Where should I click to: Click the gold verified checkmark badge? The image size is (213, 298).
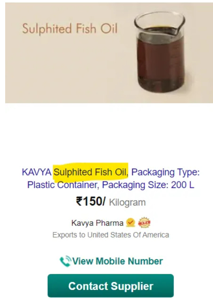(x=131, y=223)
